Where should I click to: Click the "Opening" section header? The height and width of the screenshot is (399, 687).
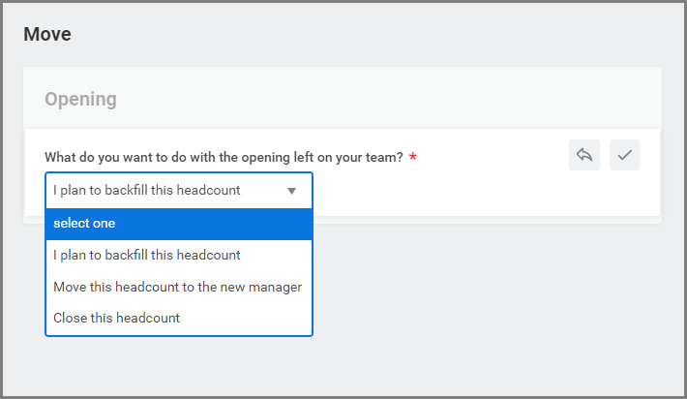tap(80, 99)
